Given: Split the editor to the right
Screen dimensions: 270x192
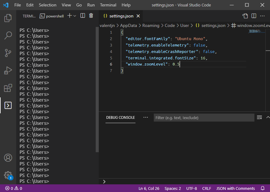Looking at the screenshot, I should (254, 16).
